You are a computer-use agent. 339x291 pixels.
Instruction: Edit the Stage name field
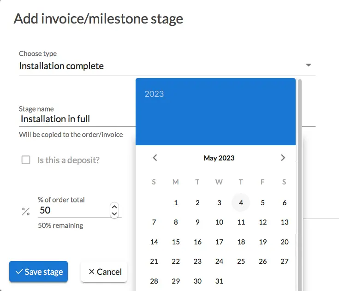77,119
